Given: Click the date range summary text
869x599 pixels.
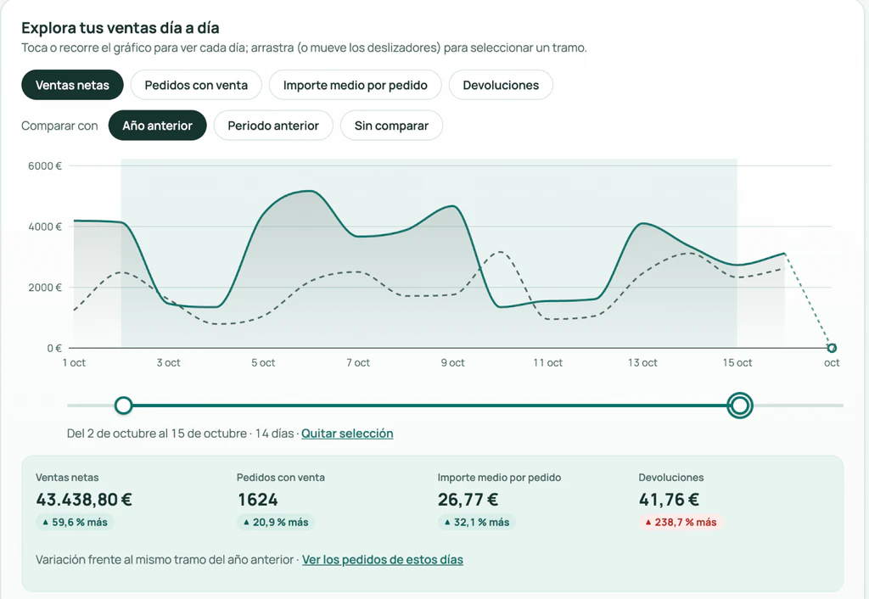Looking at the screenshot, I should (180, 434).
